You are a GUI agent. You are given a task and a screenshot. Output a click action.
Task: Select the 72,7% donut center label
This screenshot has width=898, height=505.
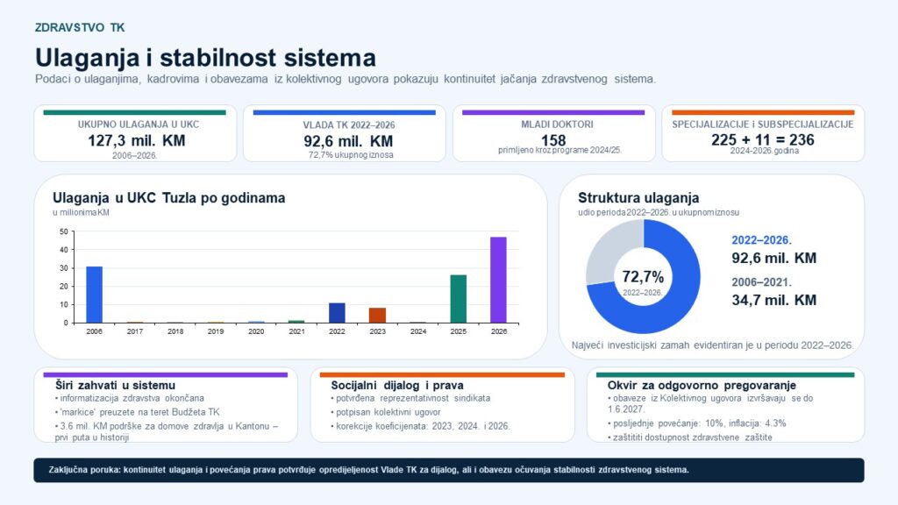click(643, 277)
